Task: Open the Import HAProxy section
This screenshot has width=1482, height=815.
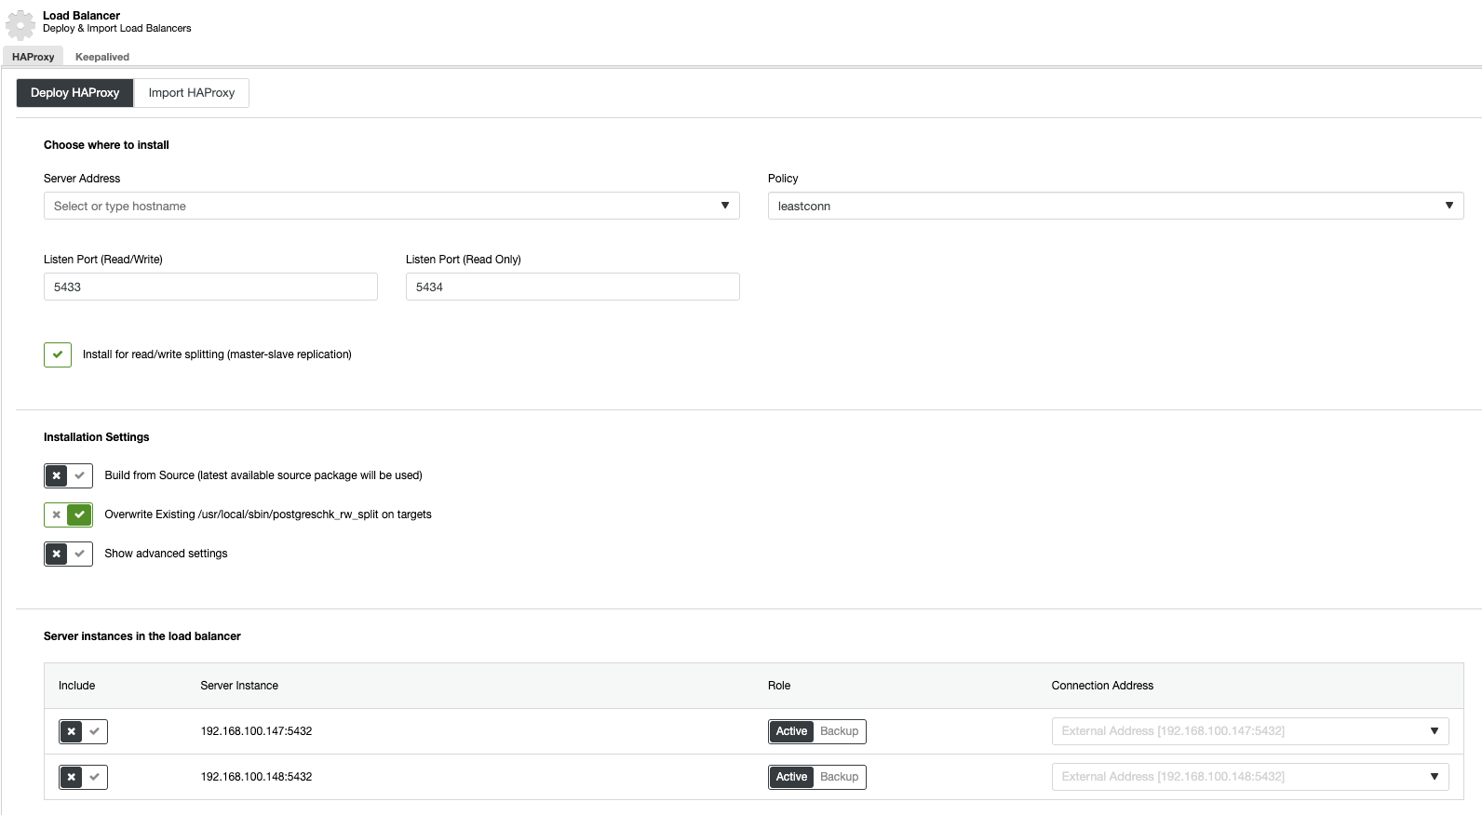Action: tap(192, 93)
